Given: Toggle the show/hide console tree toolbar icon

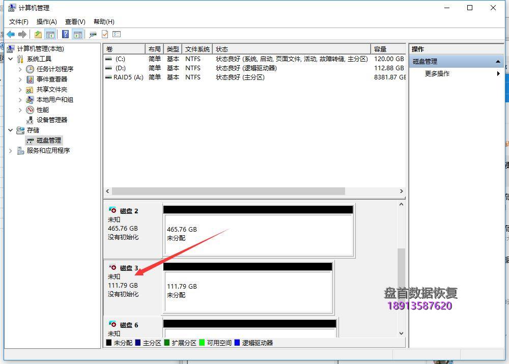Looking at the screenshot, I should (x=50, y=34).
